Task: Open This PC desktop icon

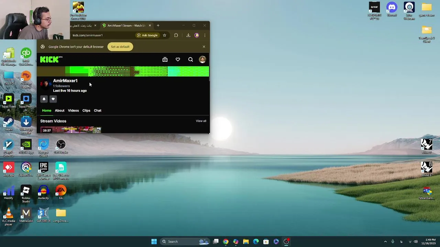Action: (x=9, y=79)
